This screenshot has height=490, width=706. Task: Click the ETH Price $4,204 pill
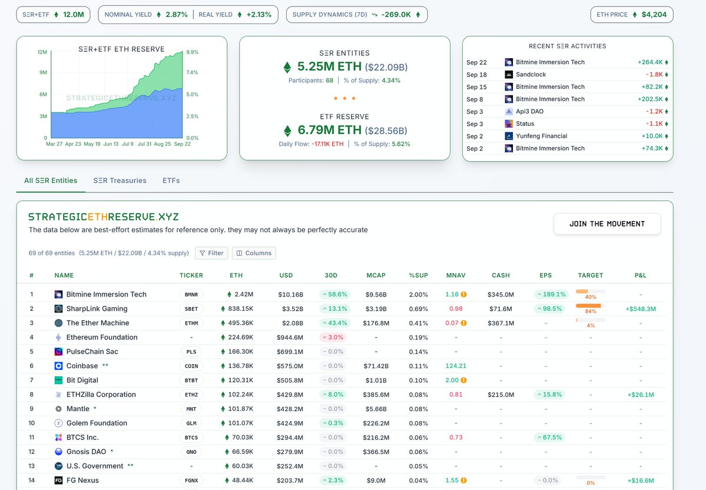(632, 15)
